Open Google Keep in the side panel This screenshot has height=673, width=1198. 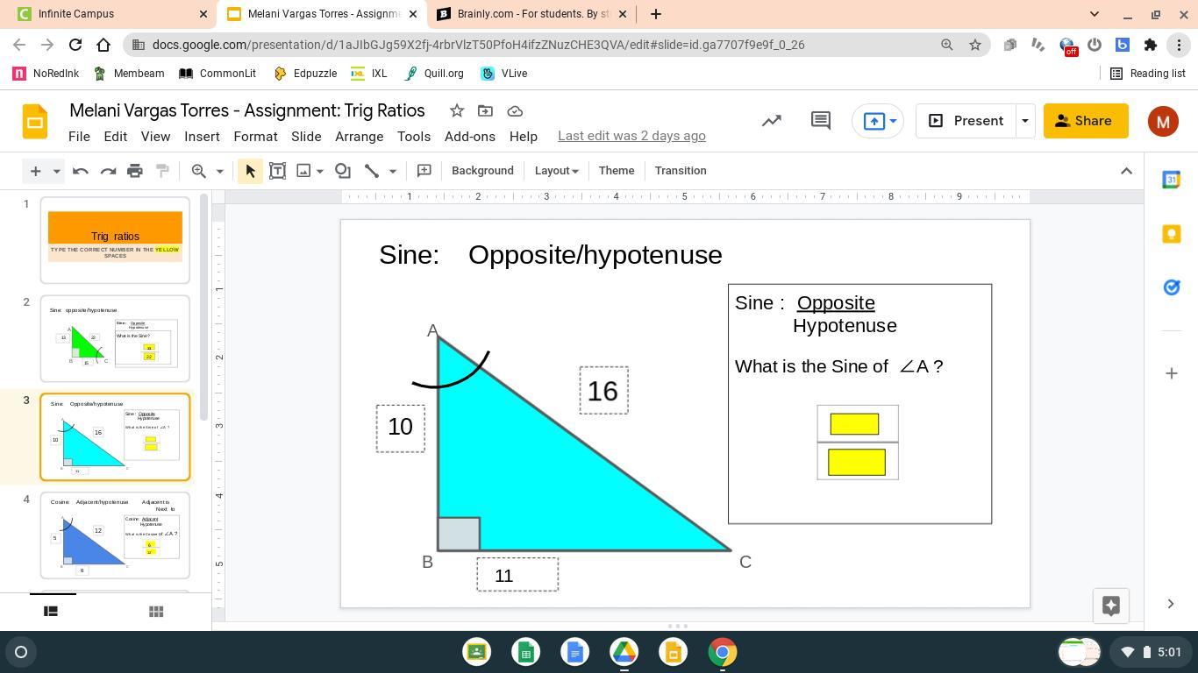[1171, 234]
